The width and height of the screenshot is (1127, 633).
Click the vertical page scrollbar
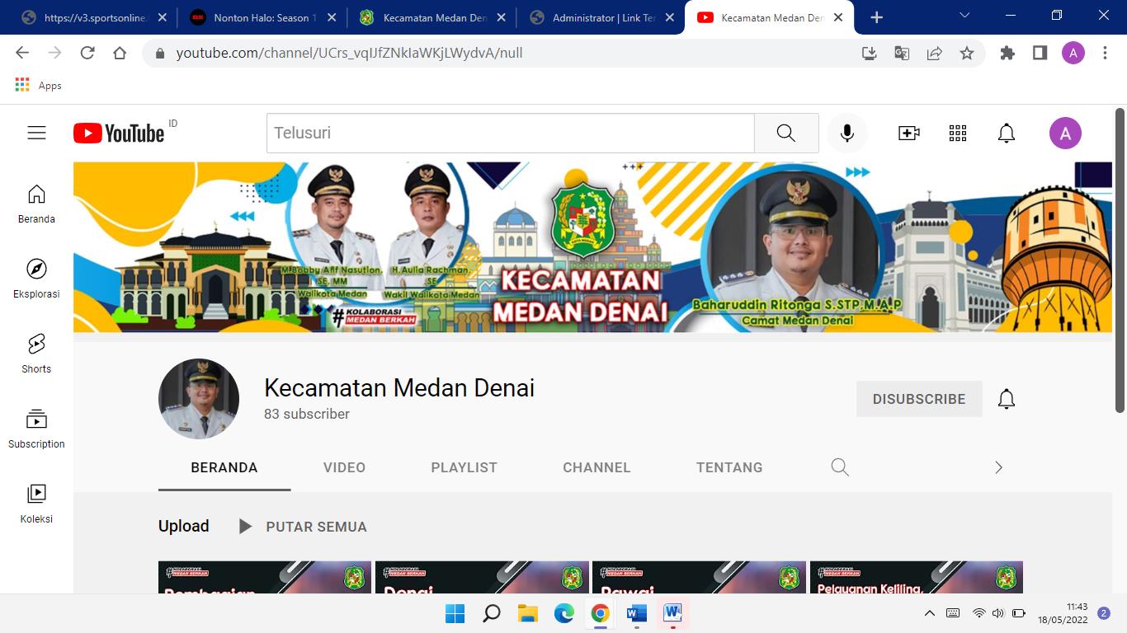point(1120,260)
